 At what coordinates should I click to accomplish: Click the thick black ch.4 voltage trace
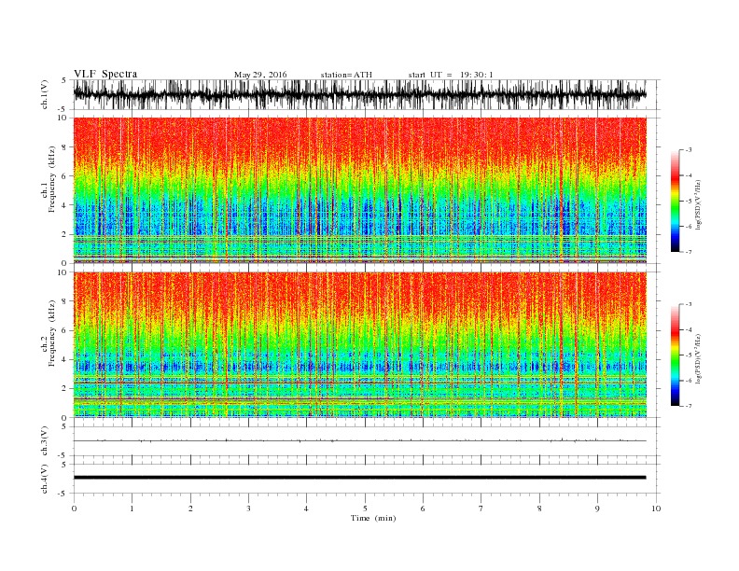(x=360, y=478)
